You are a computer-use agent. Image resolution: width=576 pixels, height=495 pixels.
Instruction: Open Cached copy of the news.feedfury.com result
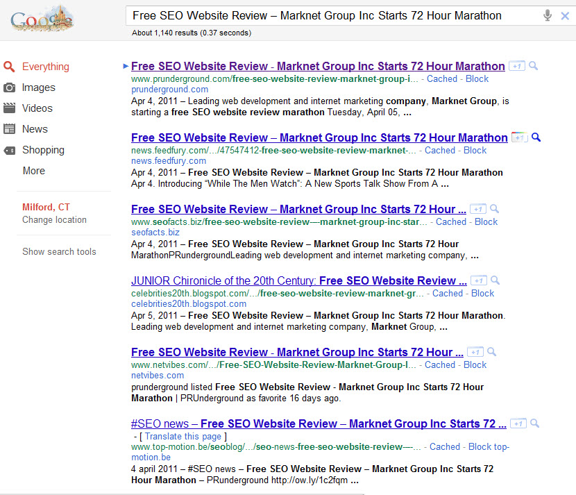pos(440,150)
